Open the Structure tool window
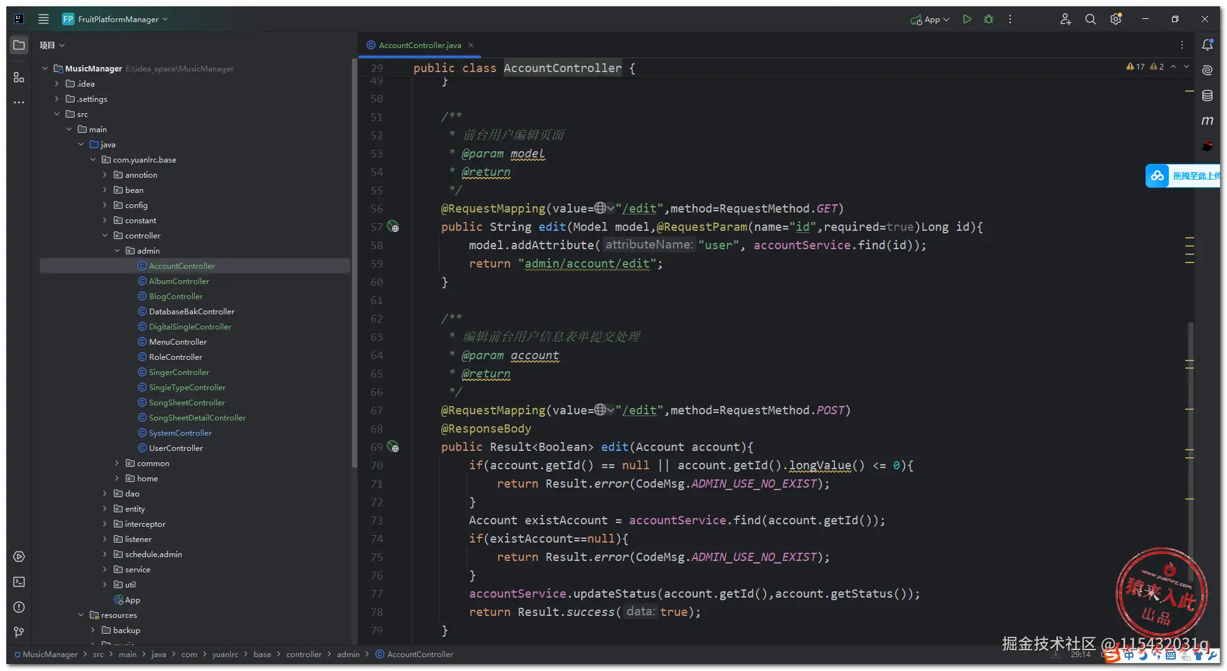Viewport: 1227px width, 671px height. click(x=19, y=77)
